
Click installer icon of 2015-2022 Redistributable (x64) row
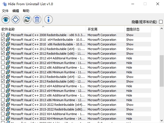coord(8,104)
